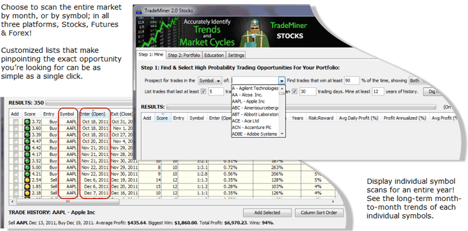Click the yellow score icon beside 1.85
468x231 pixels.
tap(27, 187)
